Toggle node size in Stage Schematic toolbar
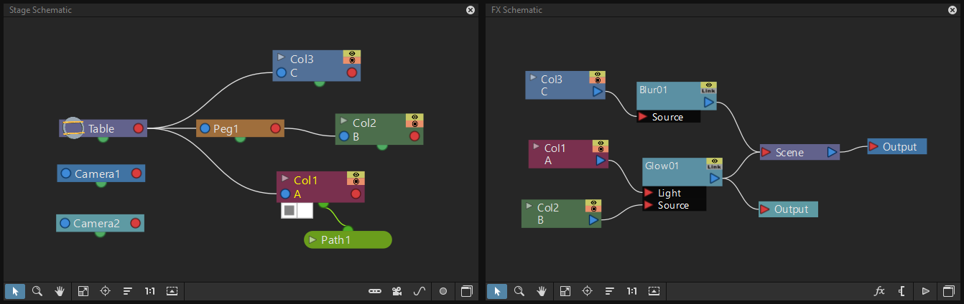Viewport: 964px width, 304px height. 467,291
